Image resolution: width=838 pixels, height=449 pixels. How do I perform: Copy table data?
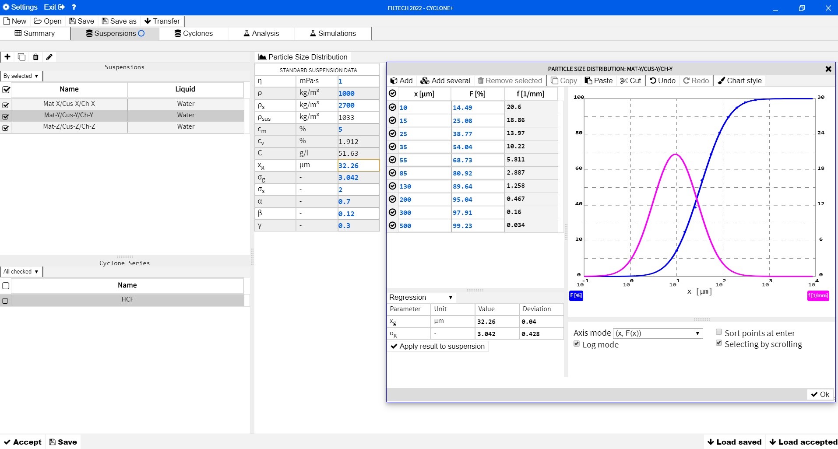(564, 81)
